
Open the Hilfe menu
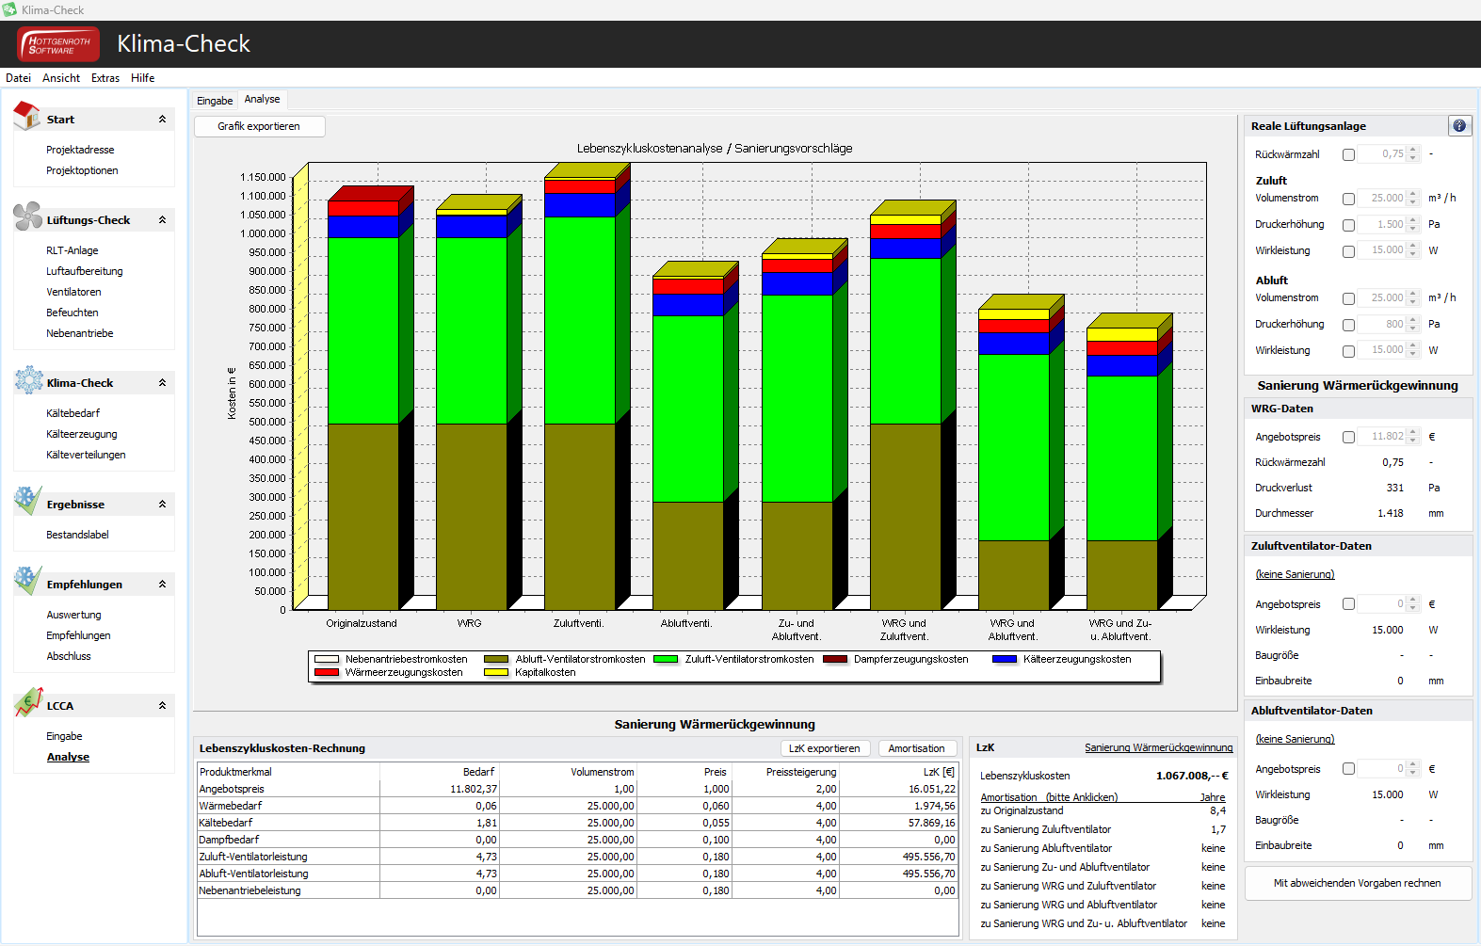point(143,78)
